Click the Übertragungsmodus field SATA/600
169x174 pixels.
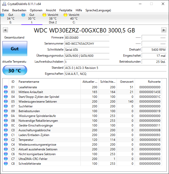pyautogui.click(x=87, y=56)
